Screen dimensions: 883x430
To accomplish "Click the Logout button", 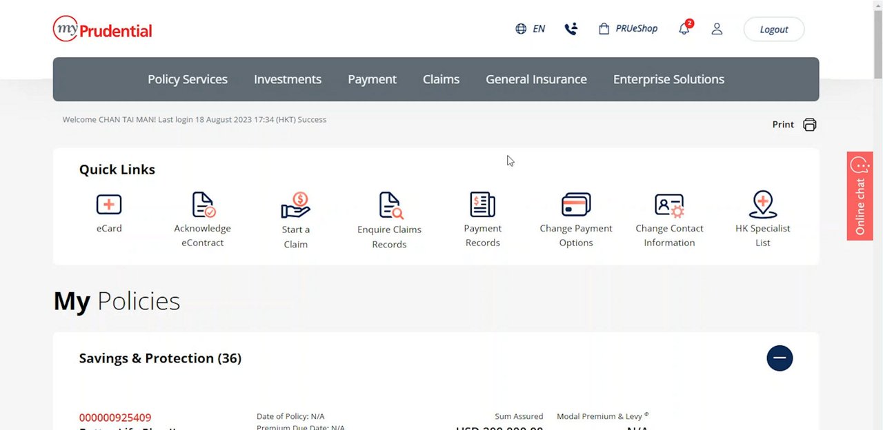I will tap(773, 30).
